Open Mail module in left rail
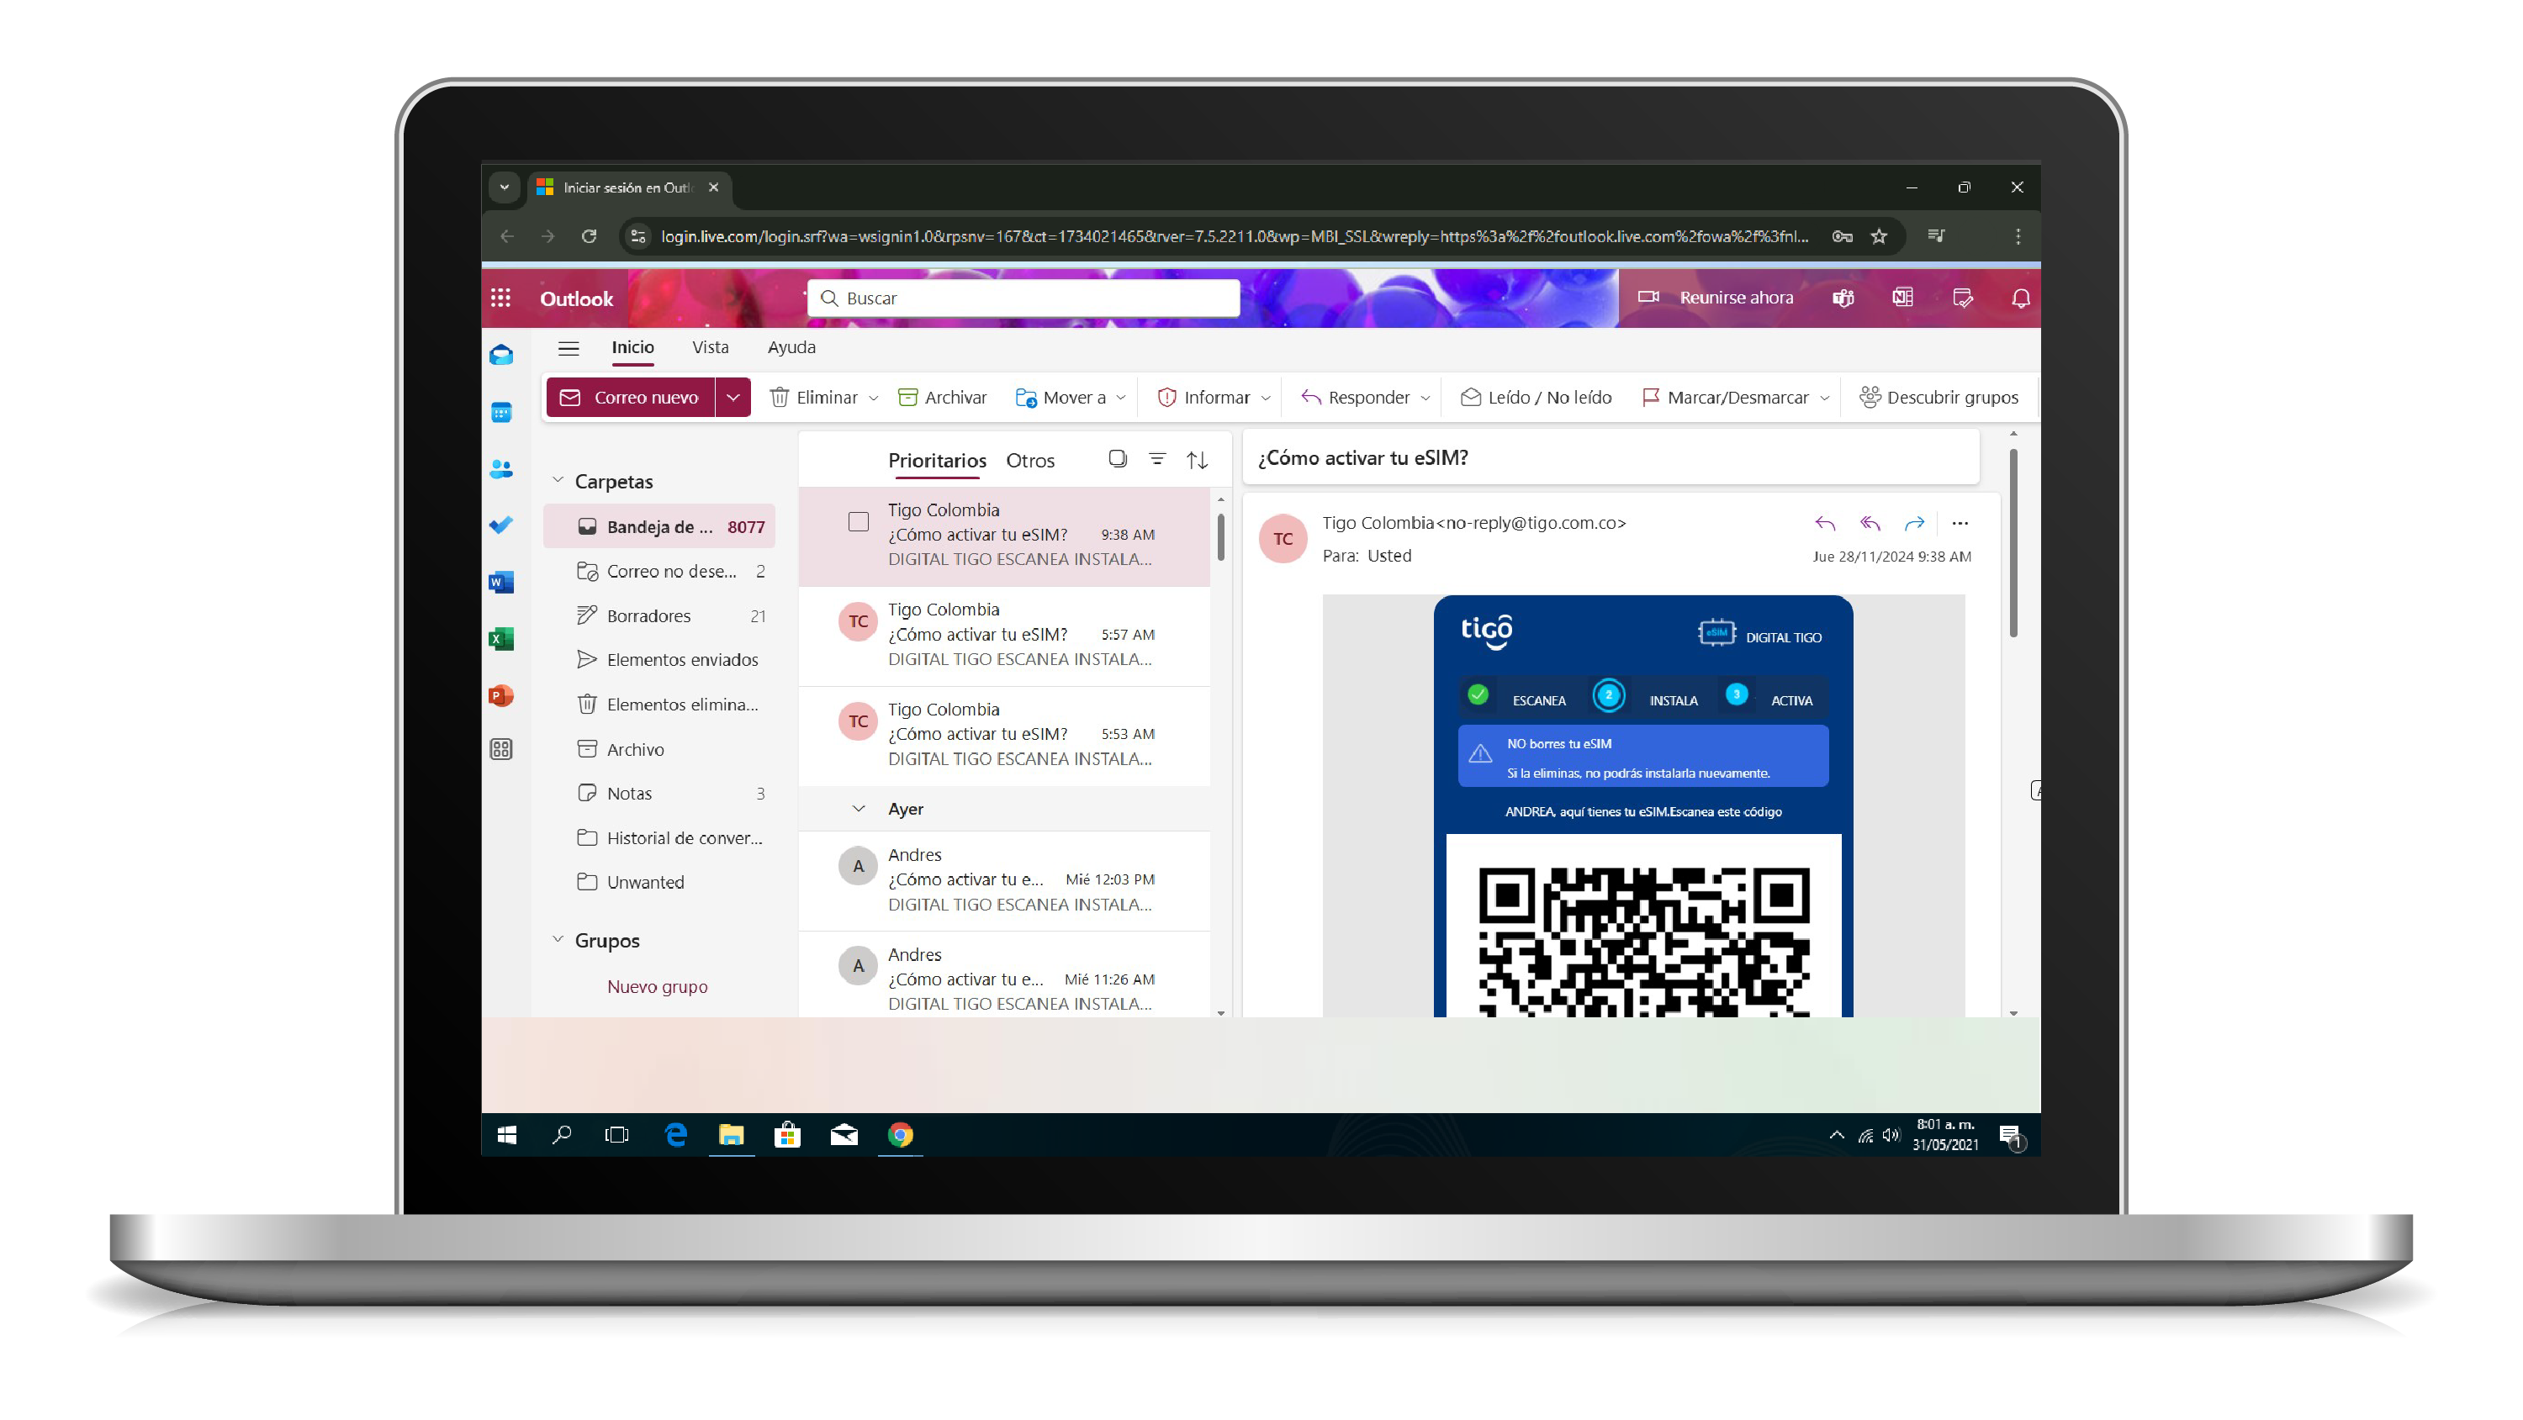Screen dimensions: 2523x1420 (501, 355)
